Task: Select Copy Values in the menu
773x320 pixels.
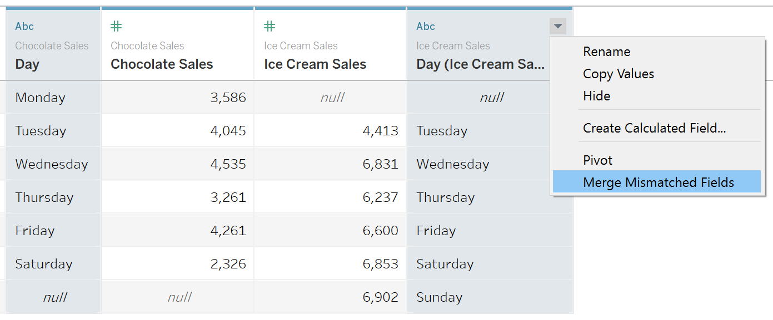Action: click(619, 74)
